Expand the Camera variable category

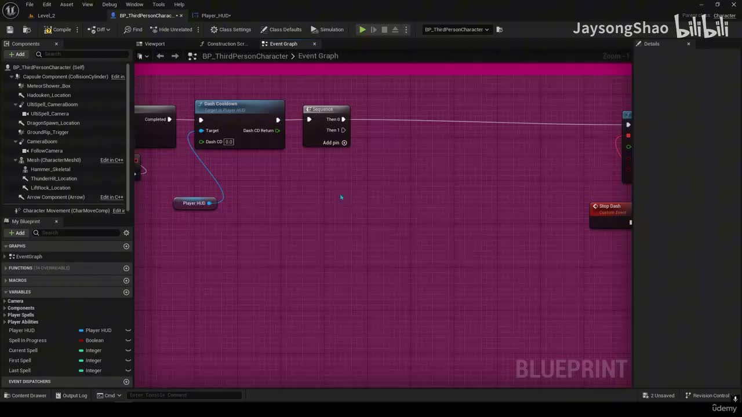[x=5, y=301]
